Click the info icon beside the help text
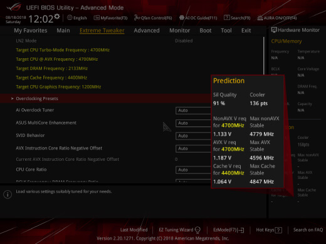326x244 pixels. (8, 195)
